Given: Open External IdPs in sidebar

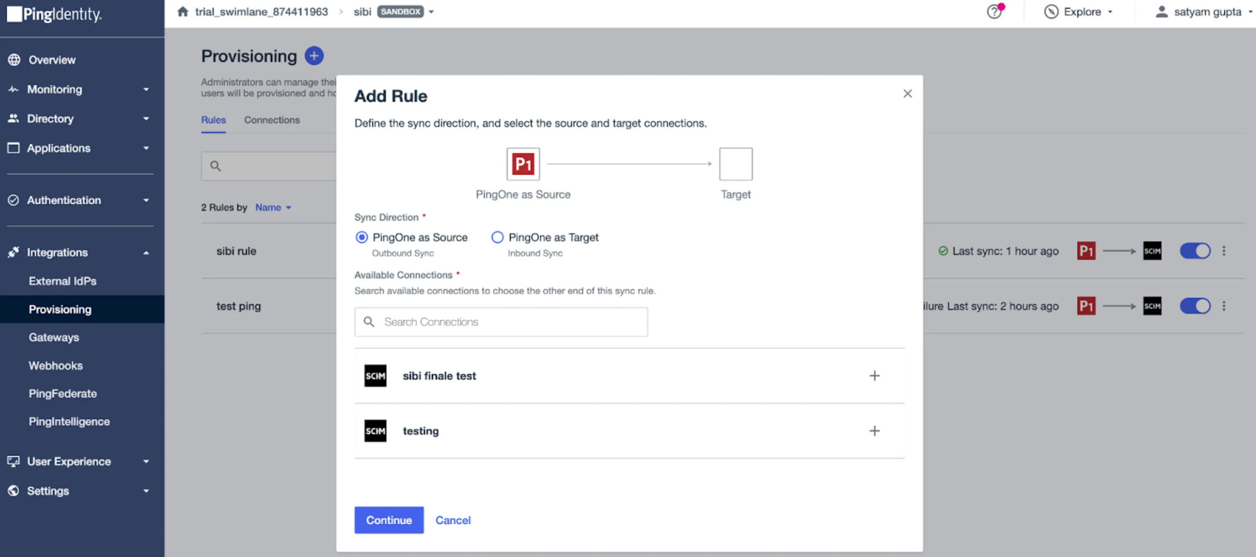Looking at the screenshot, I should pos(63,281).
